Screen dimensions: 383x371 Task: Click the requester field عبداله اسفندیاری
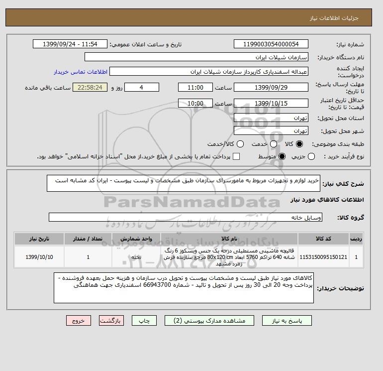pos(209,72)
